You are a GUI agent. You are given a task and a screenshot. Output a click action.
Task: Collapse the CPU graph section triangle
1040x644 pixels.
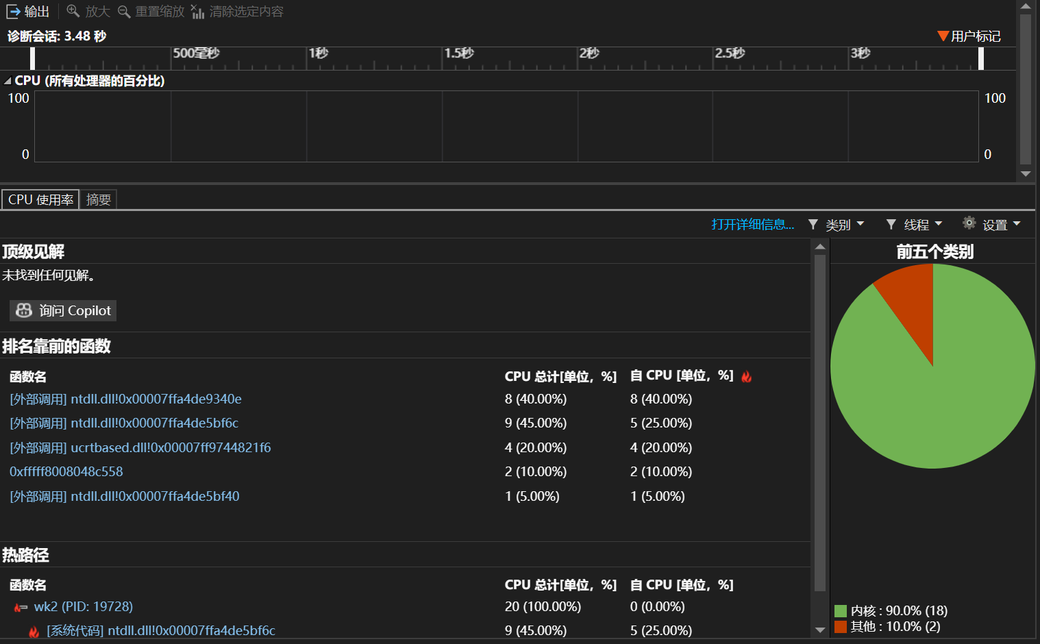pos(8,81)
